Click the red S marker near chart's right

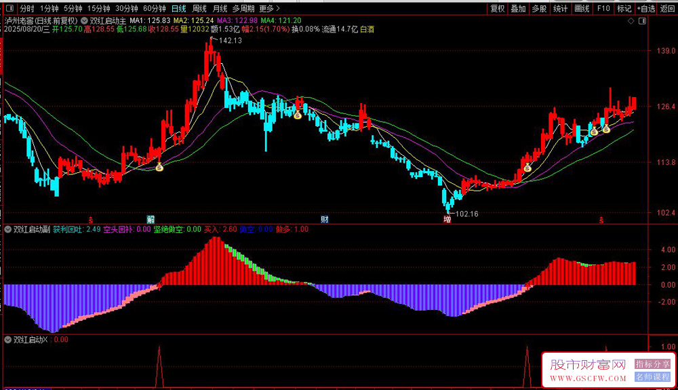(601, 220)
